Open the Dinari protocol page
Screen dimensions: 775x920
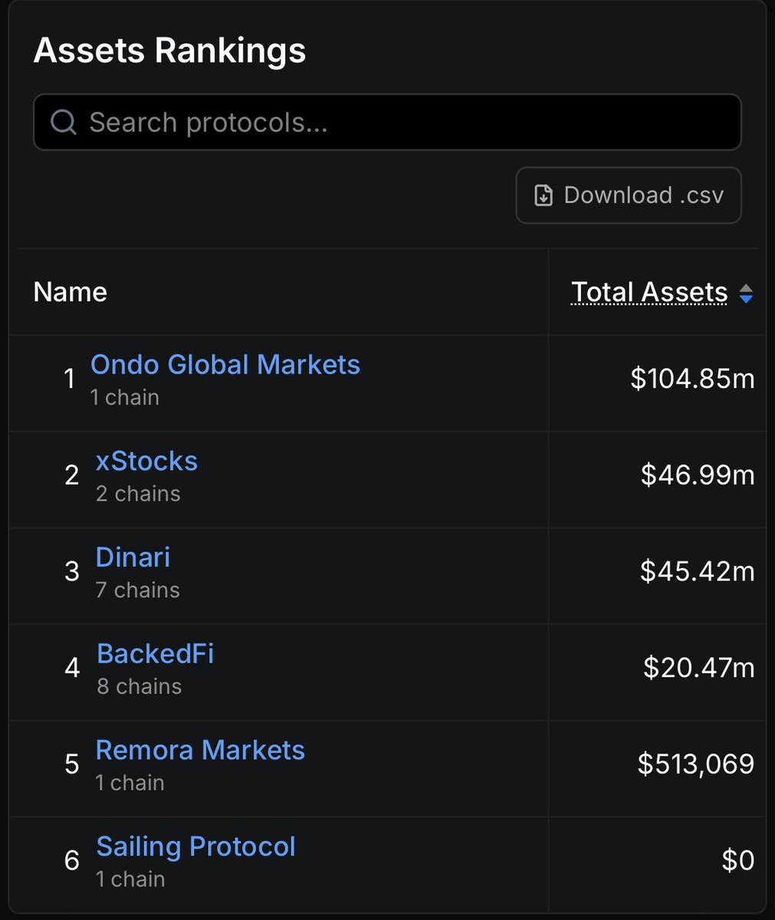(133, 557)
